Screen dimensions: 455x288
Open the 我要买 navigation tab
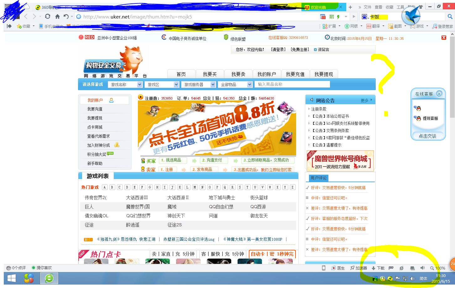click(x=210, y=74)
